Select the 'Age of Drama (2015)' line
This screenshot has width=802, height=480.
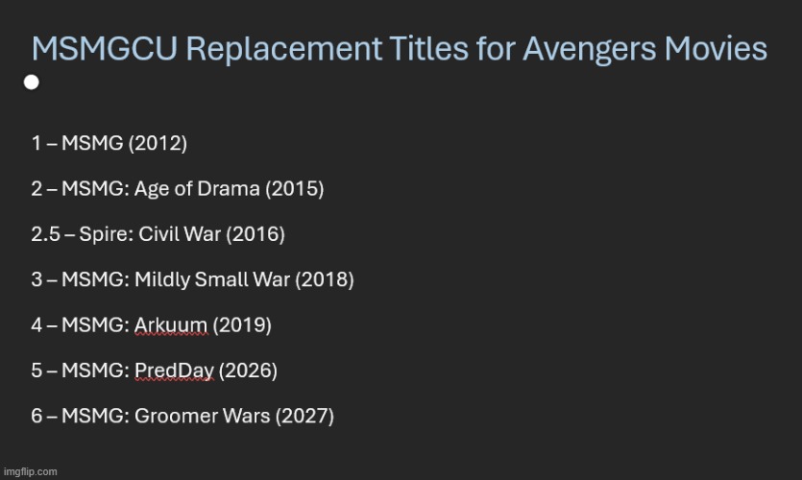177,188
